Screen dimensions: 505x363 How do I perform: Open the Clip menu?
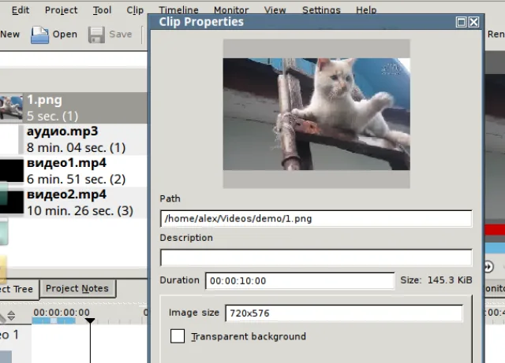coord(135,10)
